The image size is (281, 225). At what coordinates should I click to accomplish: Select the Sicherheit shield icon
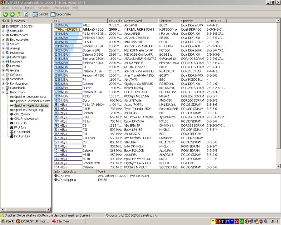click(x=7, y=79)
